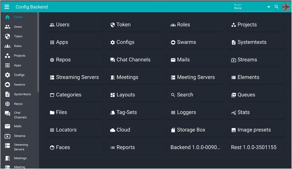Click the Token shield icon in sidebar

click(7, 36)
